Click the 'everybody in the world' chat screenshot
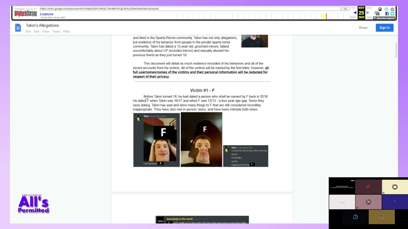This screenshot has height=229, width=408. (202, 220)
